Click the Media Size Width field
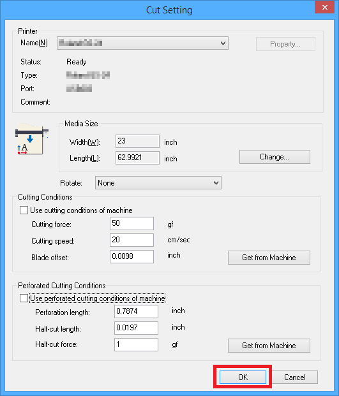This screenshot has height=396, width=339. (137, 141)
